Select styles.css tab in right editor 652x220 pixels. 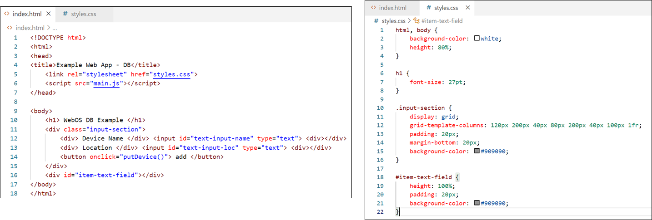point(446,8)
